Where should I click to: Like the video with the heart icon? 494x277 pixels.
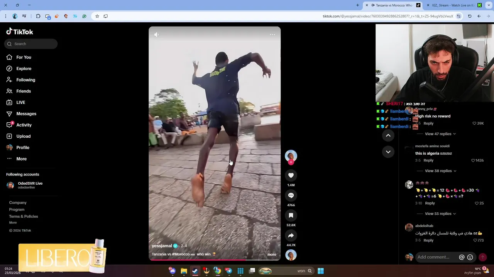point(291,175)
